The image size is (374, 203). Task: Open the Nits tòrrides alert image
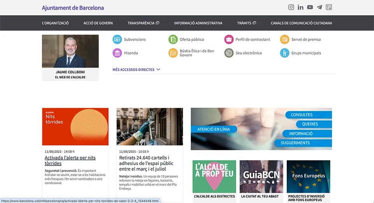[75, 126]
